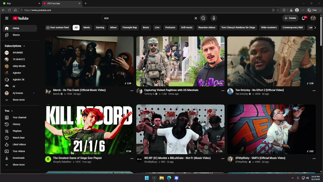Select the All filter chip
The width and height of the screenshot is (323, 182).
point(76,28)
